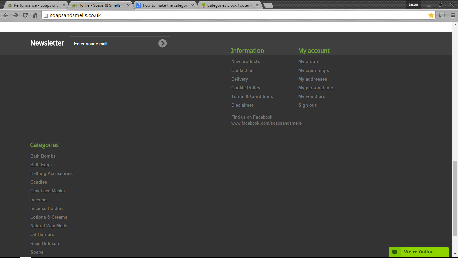The height and width of the screenshot is (258, 458).
Task: Submit the newsletter e-mail arrow button
Action: [162, 43]
